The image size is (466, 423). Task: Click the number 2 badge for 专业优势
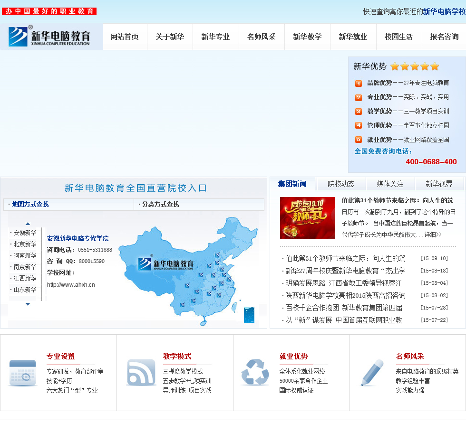tap(359, 98)
